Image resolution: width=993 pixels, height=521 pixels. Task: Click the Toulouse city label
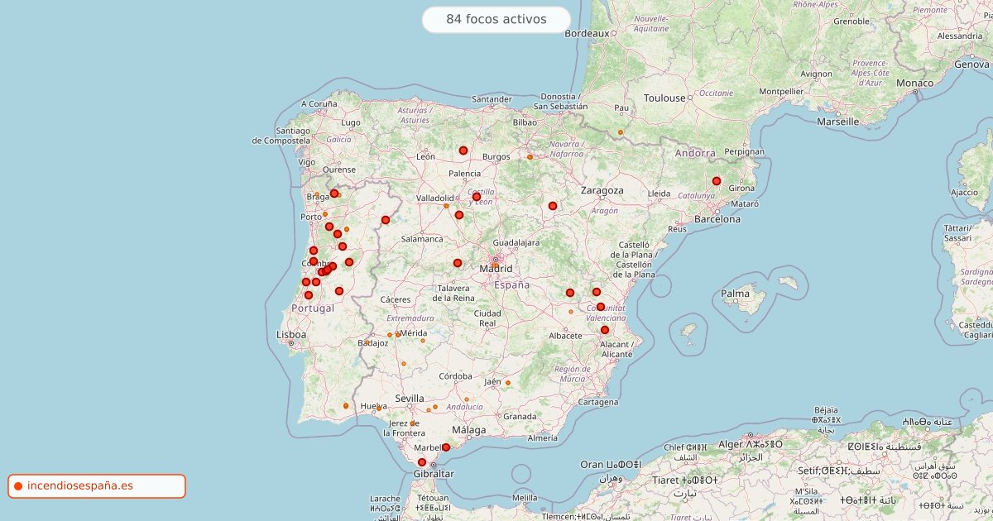[x=665, y=98]
